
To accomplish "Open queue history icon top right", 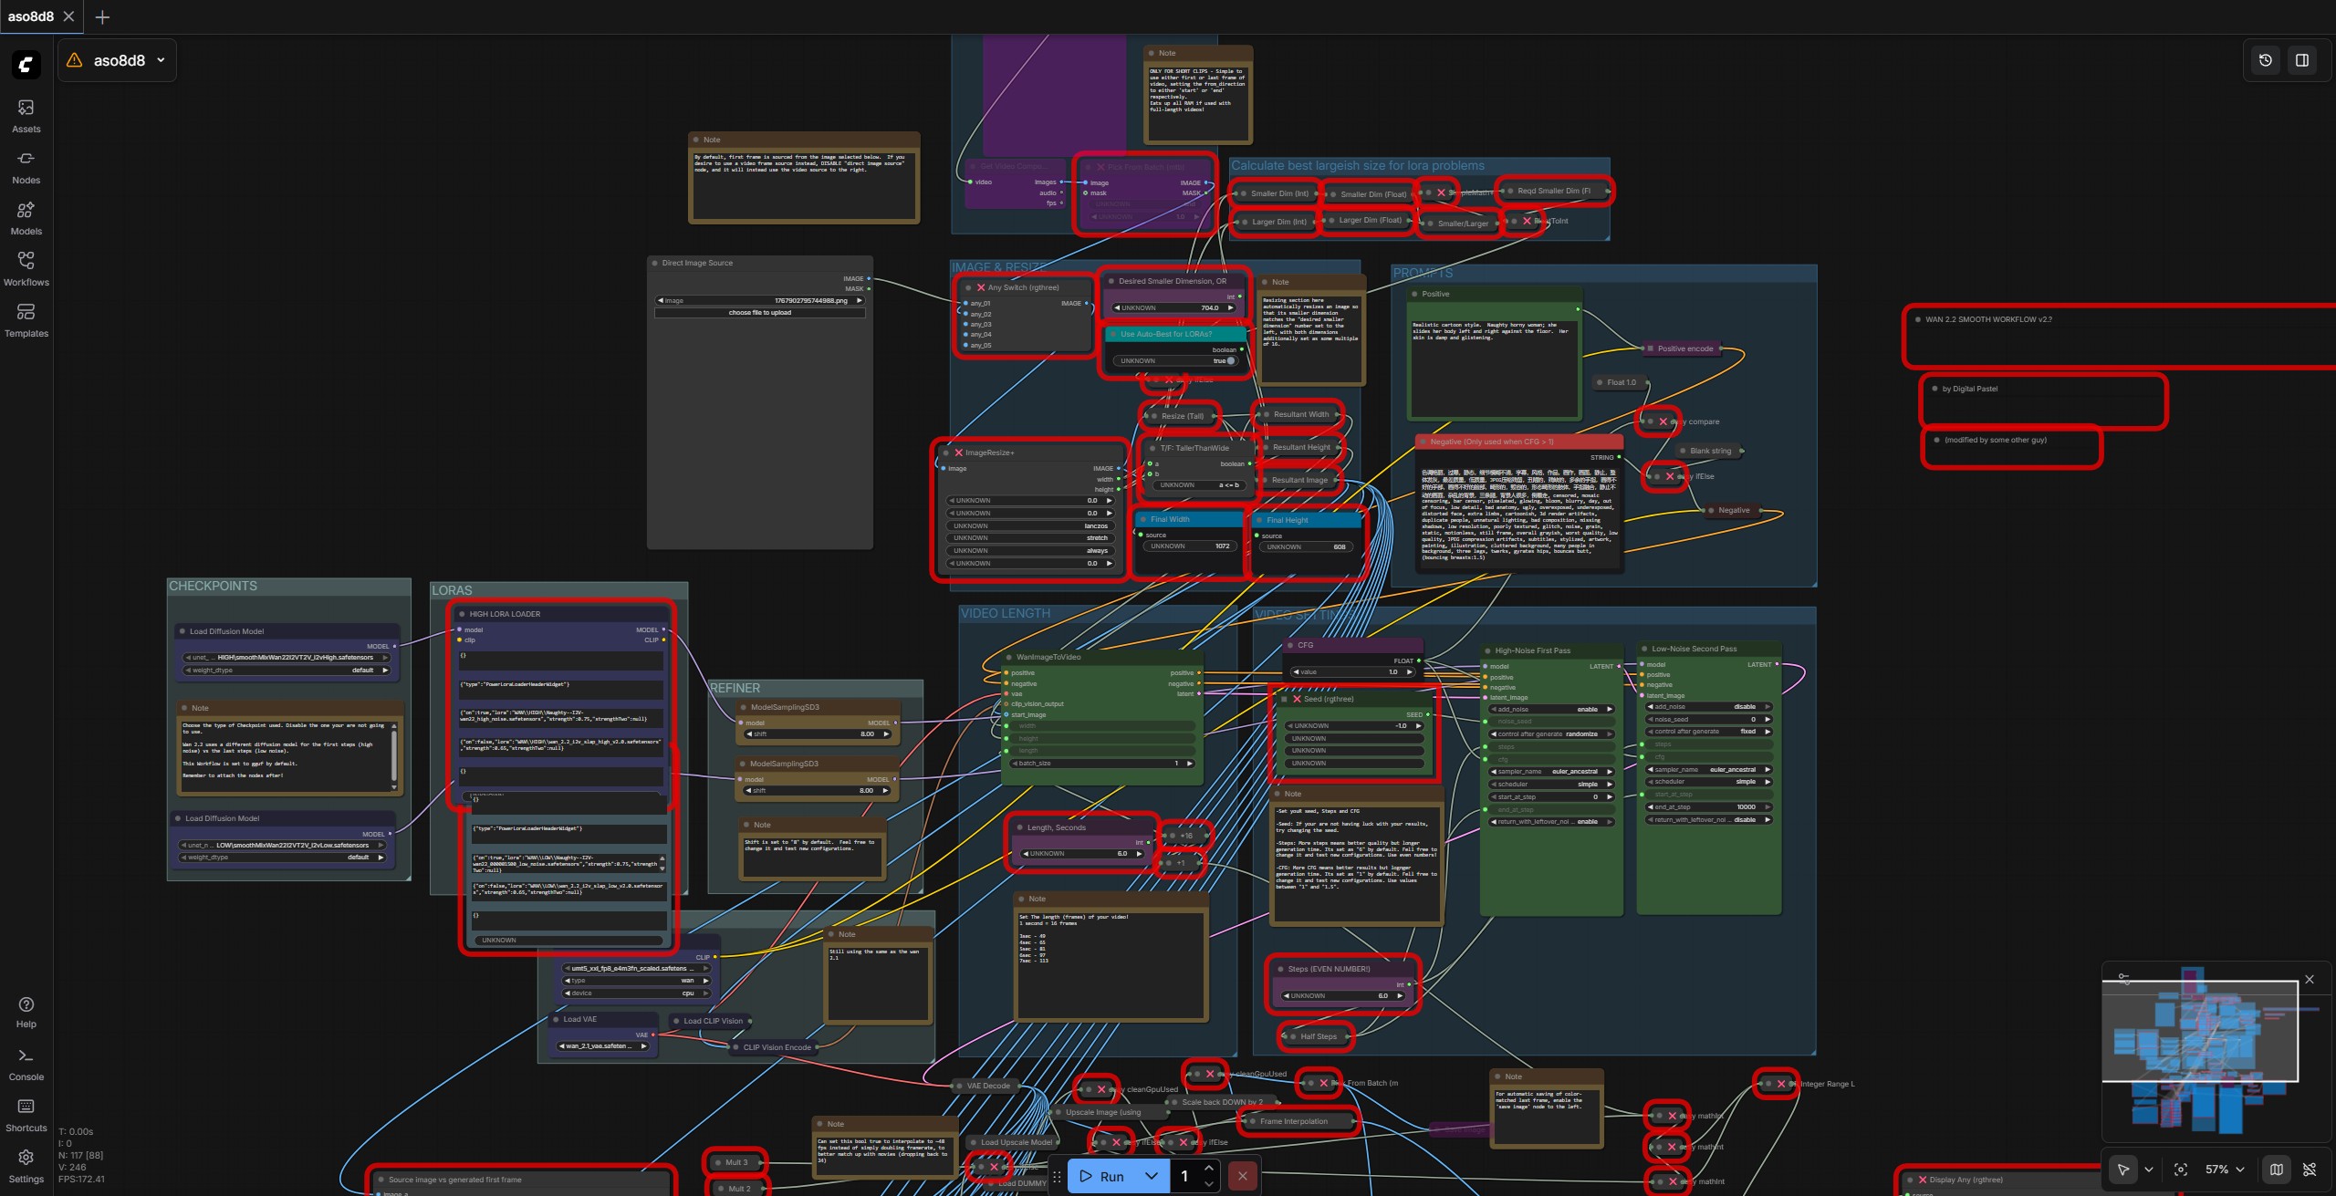I will pos(2266,60).
